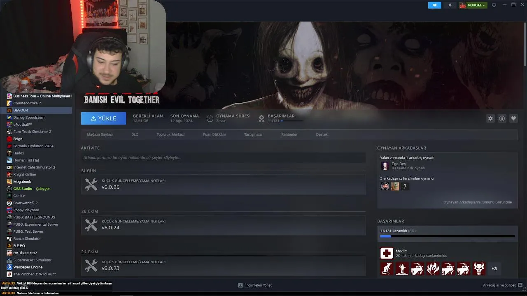Open the v6.0.24 patch notes entry
527x296 pixels.
point(223,225)
